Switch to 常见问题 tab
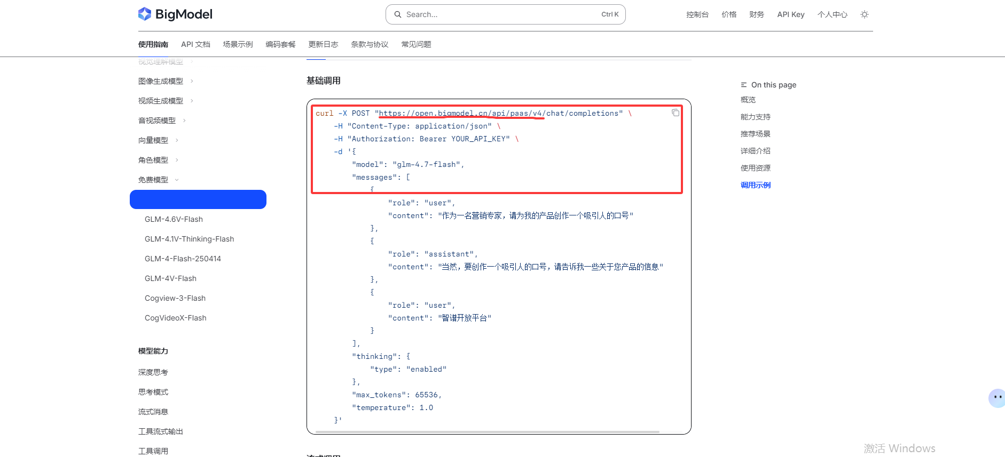 point(416,44)
